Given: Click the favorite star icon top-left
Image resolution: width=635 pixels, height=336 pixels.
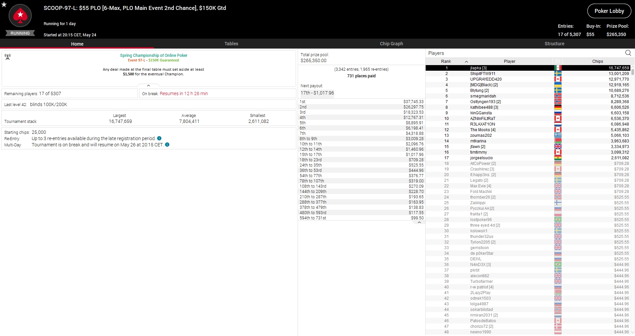Looking at the screenshot, I should 4,4.
